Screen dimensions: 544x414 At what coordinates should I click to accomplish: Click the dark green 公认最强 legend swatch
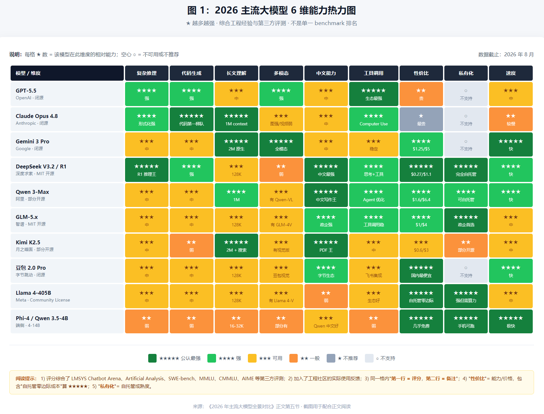point(152,358)
